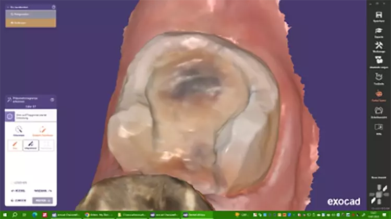Expand the top-left panel via header icon
391x219 pixels.
tap(53, 7)
